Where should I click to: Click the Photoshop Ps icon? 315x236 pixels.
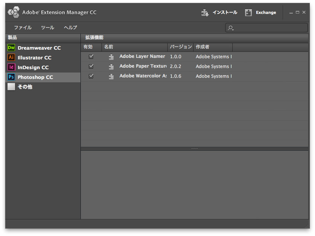(11, 77)
